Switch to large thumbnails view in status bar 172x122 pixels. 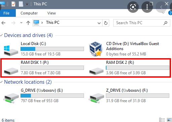coord(169,120)
